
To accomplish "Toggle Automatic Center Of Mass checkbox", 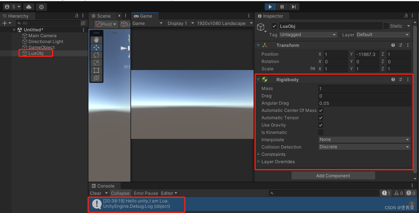I will [x=321, y=110].
